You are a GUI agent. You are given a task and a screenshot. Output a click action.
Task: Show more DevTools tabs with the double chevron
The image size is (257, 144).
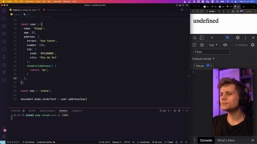tap(212, 38)
